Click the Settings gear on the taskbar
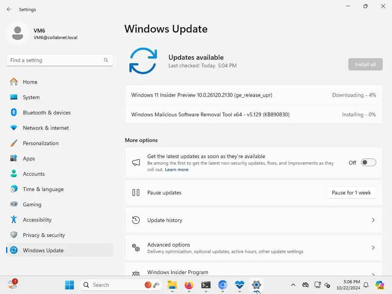The width and height of the screenshot is (392, 294). pyautogui.click(x=256, y=285)
